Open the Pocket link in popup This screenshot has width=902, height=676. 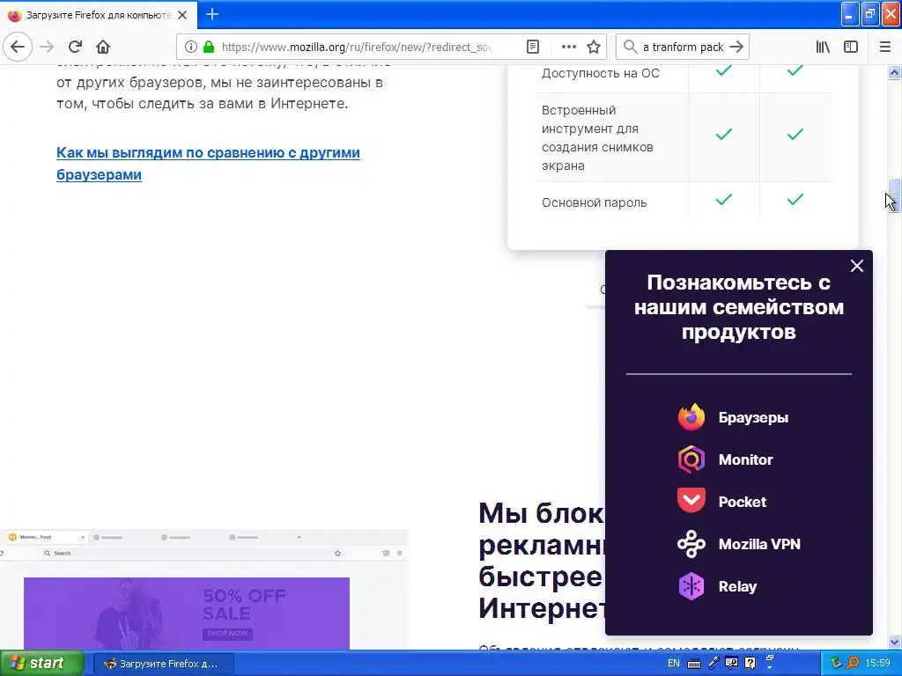coord(742,502)
